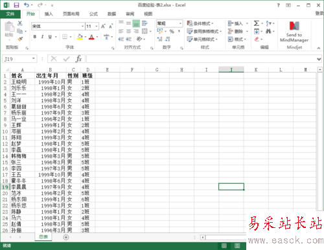Increase font size with larger A icon
Screen dimensions: 324x250
click(103, 27)
